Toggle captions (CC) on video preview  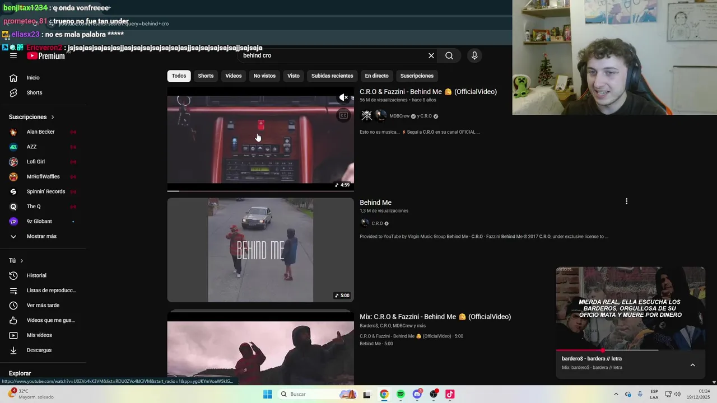pyautogui.click(x=343, y=115)
